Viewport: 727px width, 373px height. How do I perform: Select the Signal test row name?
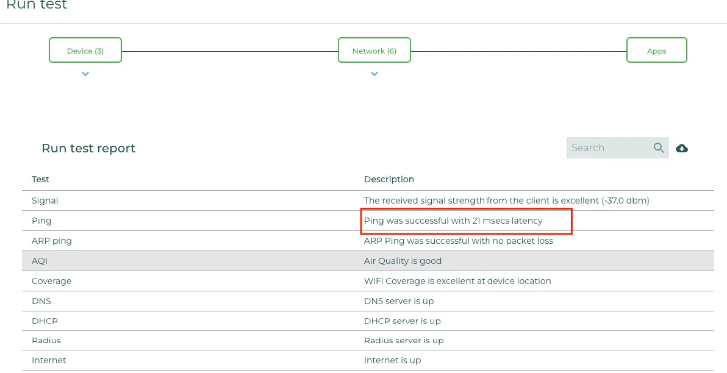pos(45,201)
